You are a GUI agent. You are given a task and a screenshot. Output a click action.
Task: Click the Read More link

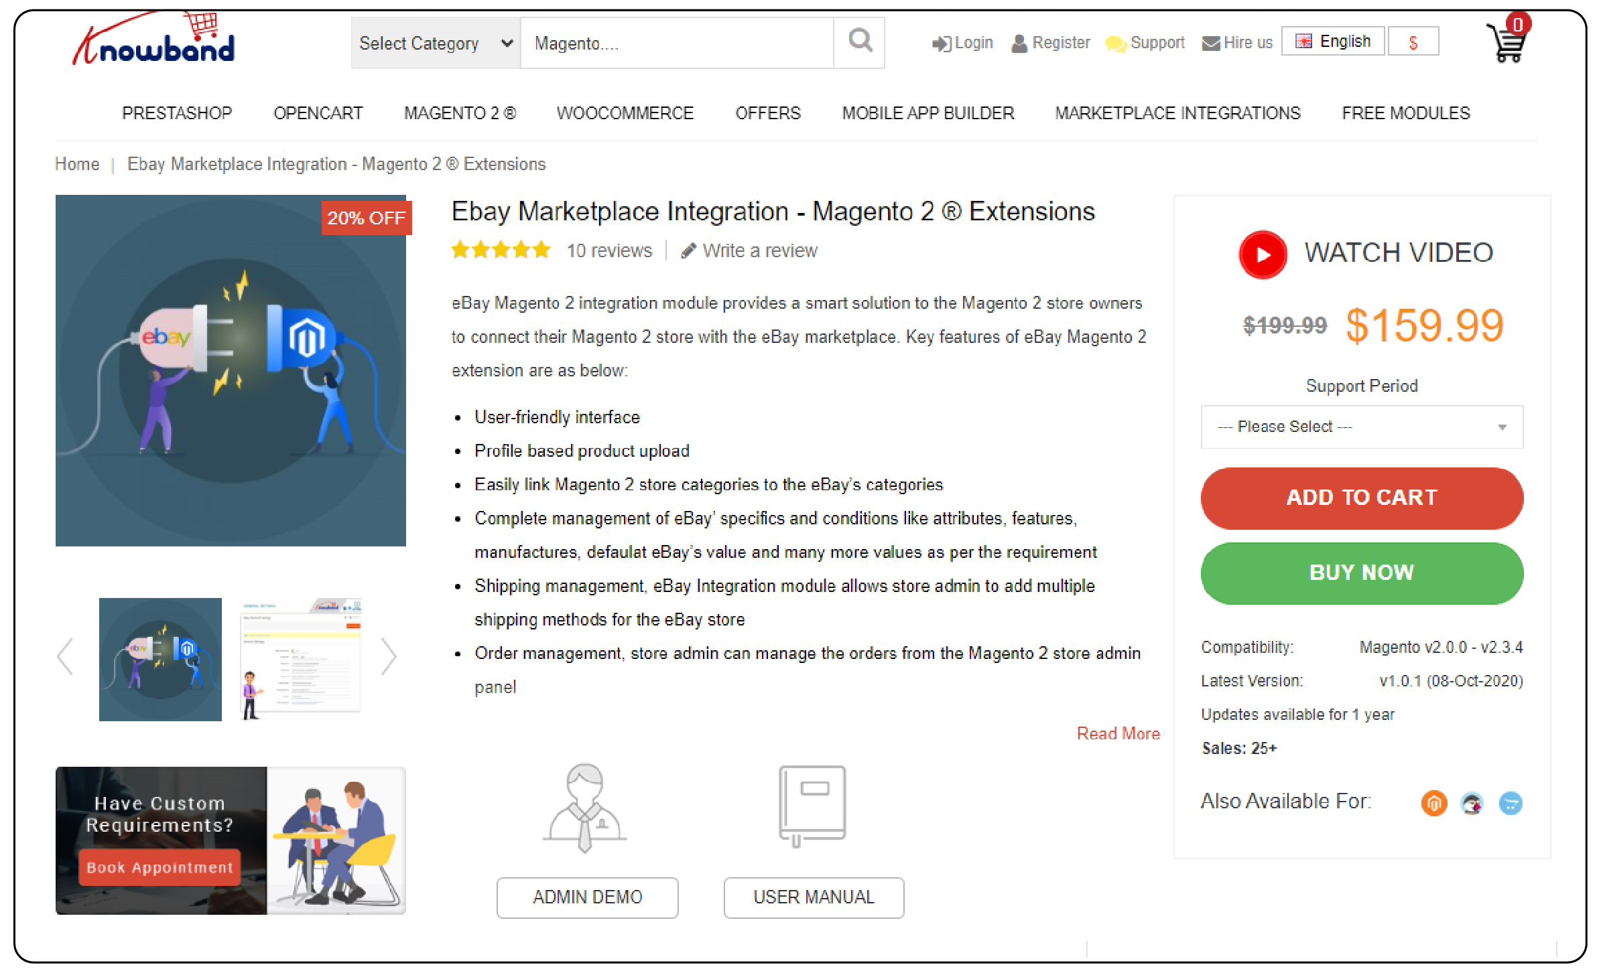point(1118,734)
